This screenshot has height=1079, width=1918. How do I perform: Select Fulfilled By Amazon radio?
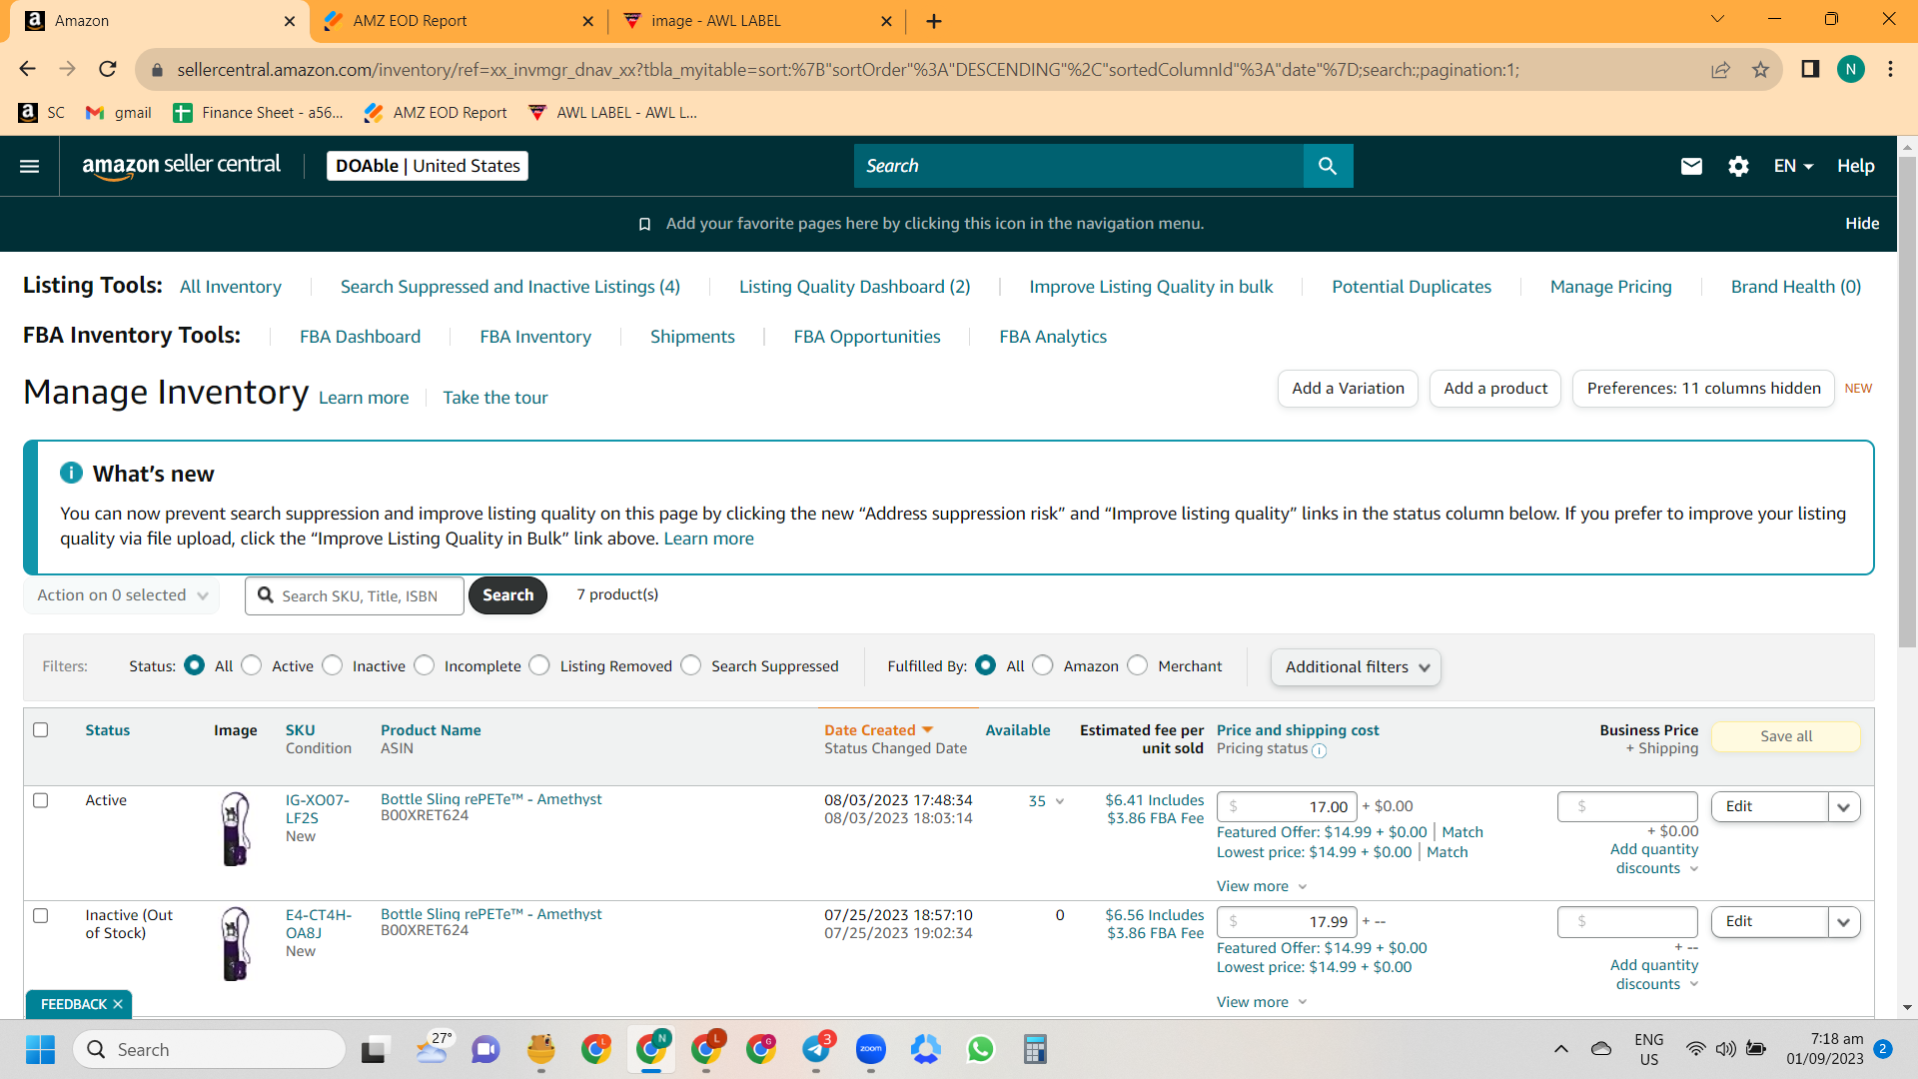[x=1043, y=665]
